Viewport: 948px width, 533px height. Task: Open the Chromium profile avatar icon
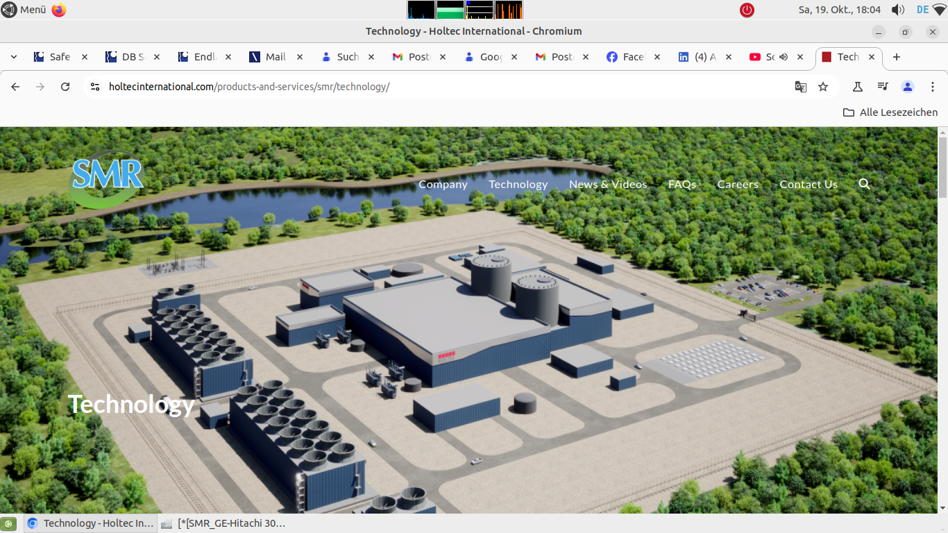[907, 87]
